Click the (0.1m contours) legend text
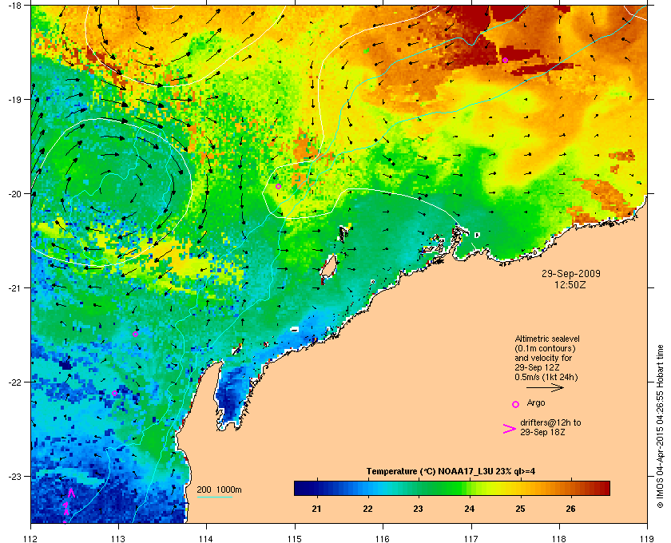Image resolution: width=671 pixels, height=543 pixels. (545, 348)
